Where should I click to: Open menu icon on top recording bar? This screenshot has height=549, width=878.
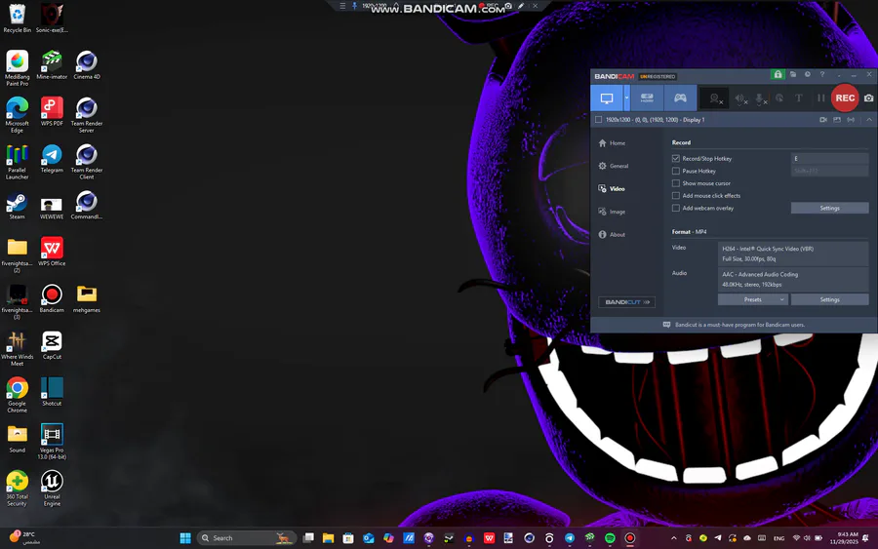click(342, 6)
